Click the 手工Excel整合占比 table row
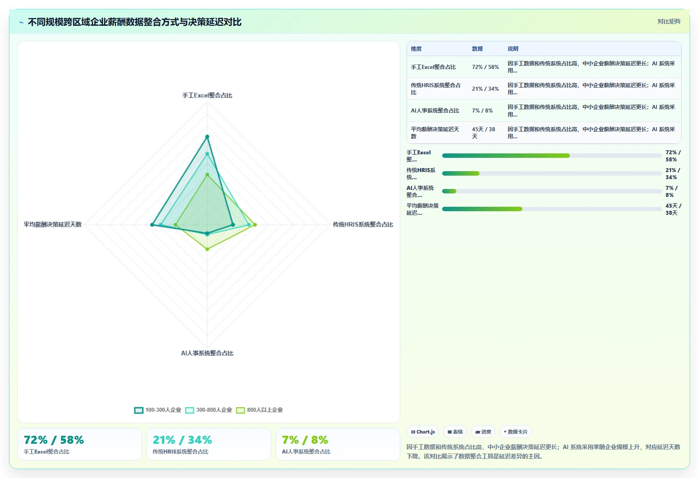The image size is (699, 478). 544,67
